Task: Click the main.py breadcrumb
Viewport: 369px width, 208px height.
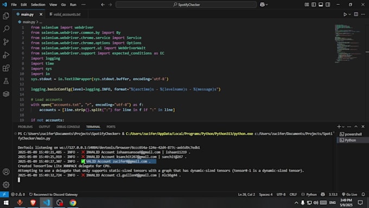Action: (29, 22)
